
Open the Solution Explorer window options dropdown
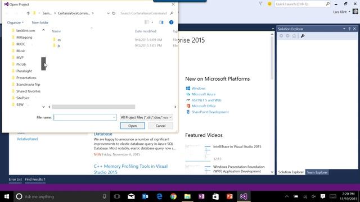[344, 29]
